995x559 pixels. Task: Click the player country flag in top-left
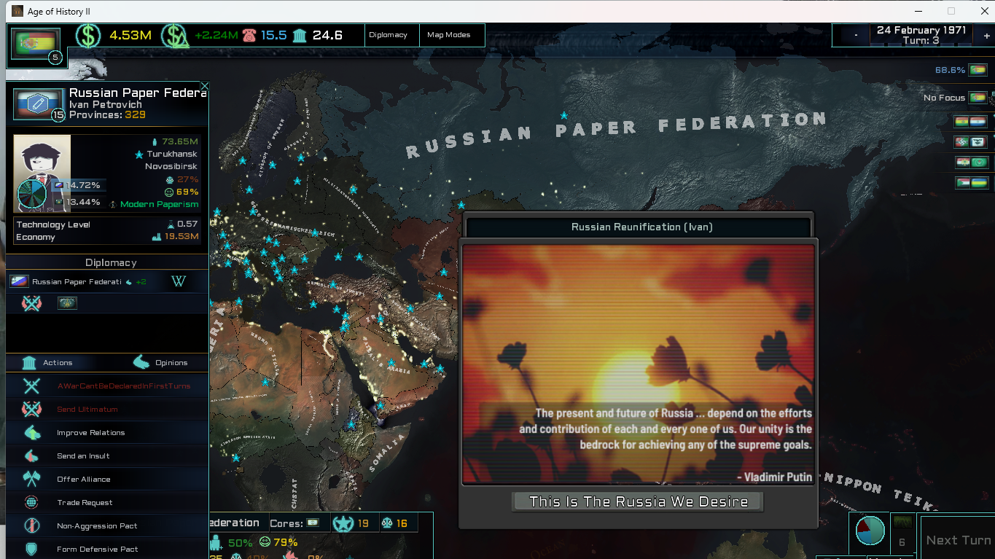[x=33, y=42]
